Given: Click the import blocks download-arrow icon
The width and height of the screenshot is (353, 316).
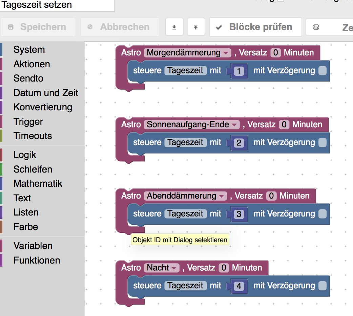Looking at the screenshot, I should pos(174,27).
